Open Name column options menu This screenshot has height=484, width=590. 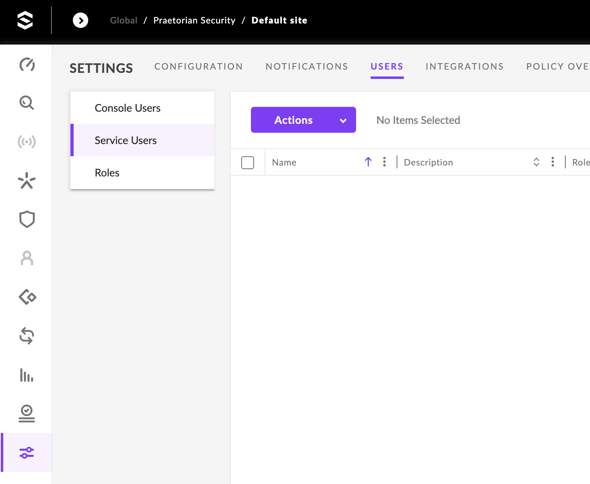click(x=384, y=162)
